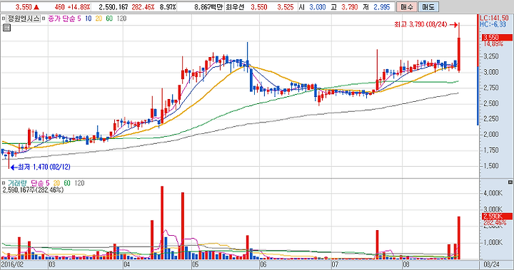Click the 최저 1,470 (02/12) low marker
This screenshot has width=514, height=270.
point(41,167)
